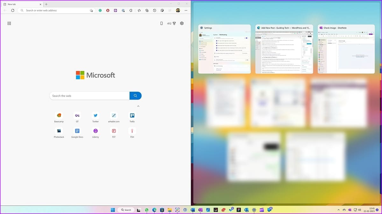Open File Explorer from the taskbar
Screen dimensions: 382x214
coord(170,210)
